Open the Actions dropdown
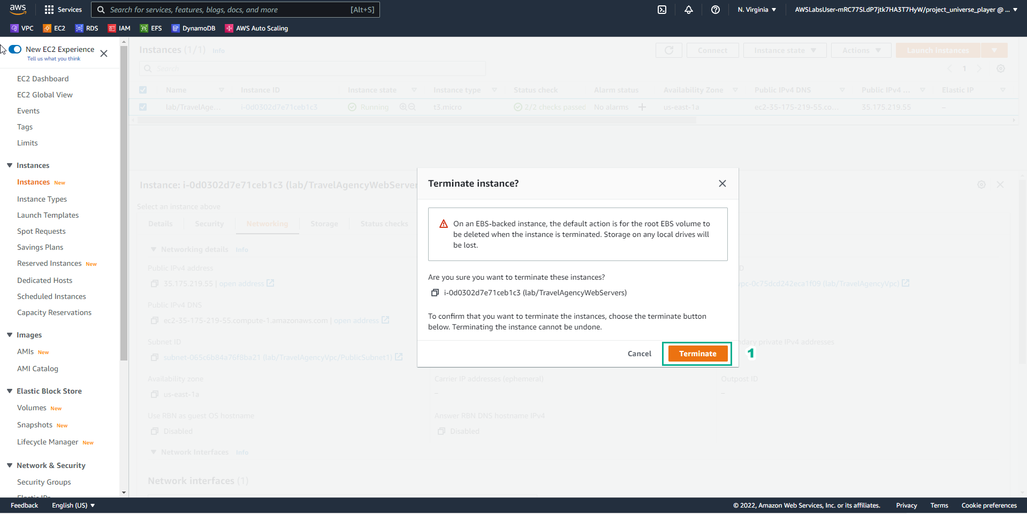This screenshot has height=514, width=1027. [861, 50]
